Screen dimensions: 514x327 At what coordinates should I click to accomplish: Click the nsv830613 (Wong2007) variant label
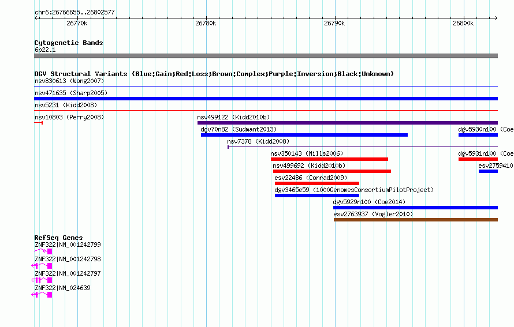tap(69, 81)
